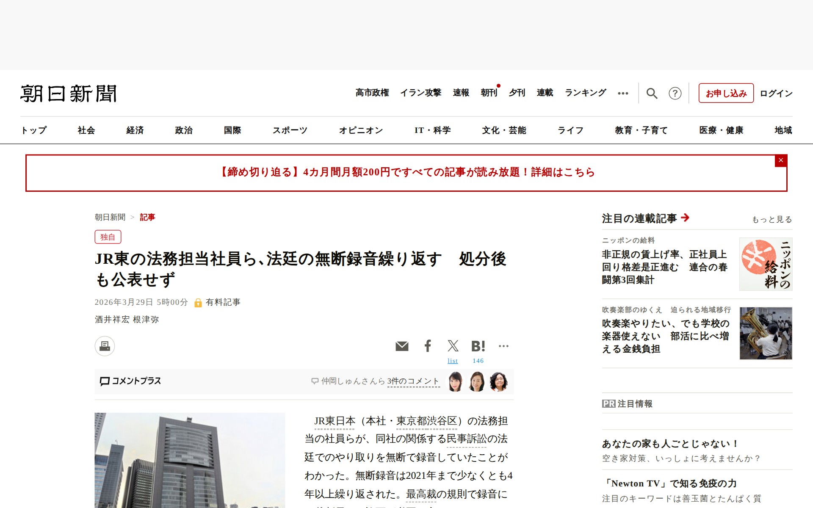Click the お申し込み subscription button
The image size is (813, 508).
(x=726, y=94)
